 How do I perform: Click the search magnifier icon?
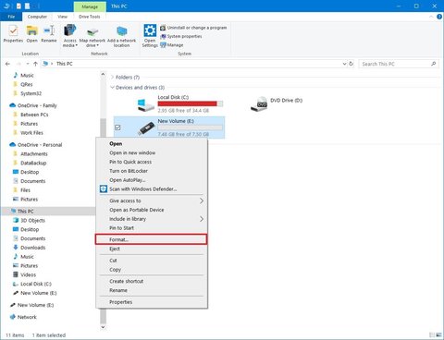point(433,64)
